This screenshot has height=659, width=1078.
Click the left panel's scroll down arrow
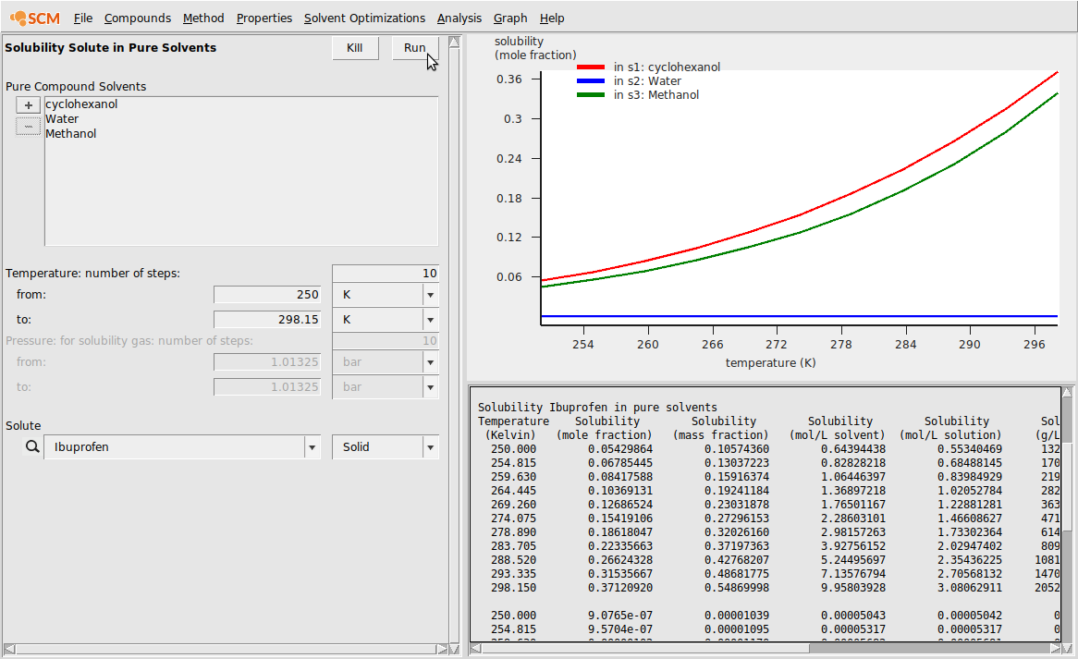click(x=454, y=649)
